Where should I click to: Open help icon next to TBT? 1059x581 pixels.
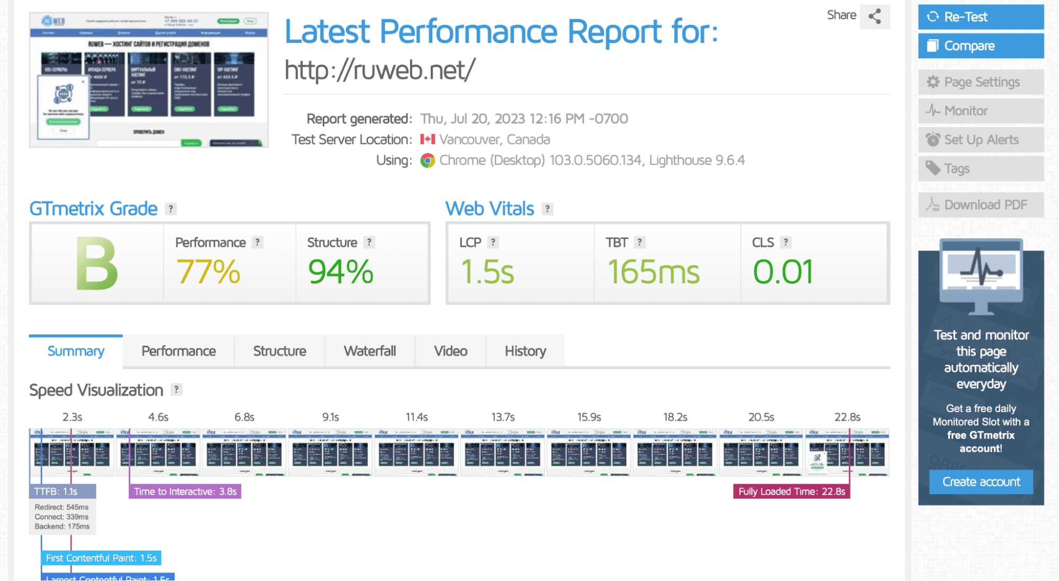tap(639, 242)
